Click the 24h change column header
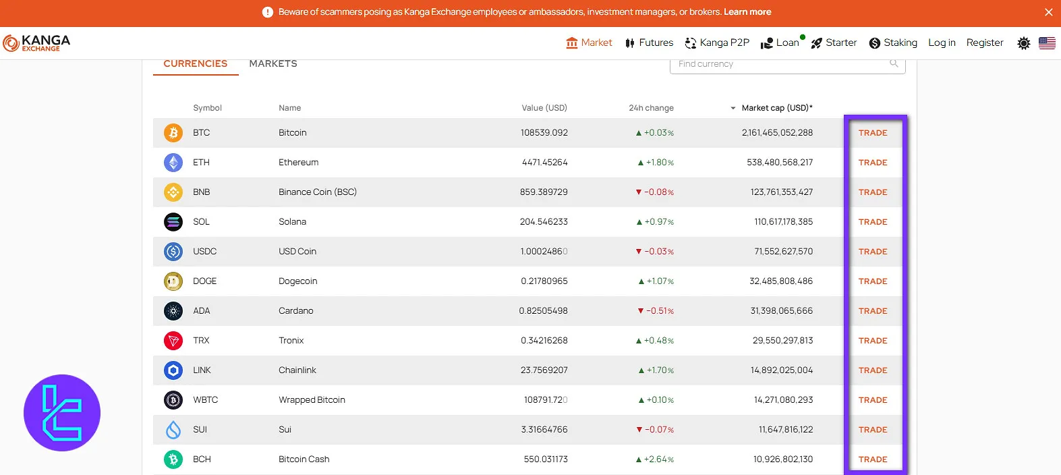The image size is (1061, 475). pyautogui.click(x=651, y=108)
